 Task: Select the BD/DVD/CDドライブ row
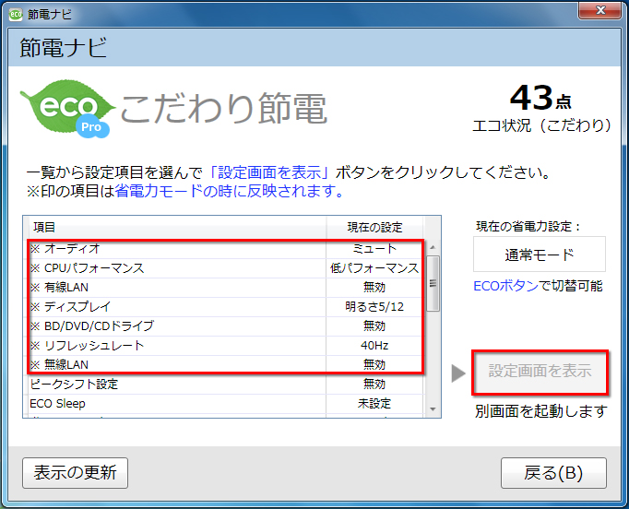(x=226, y=326)
